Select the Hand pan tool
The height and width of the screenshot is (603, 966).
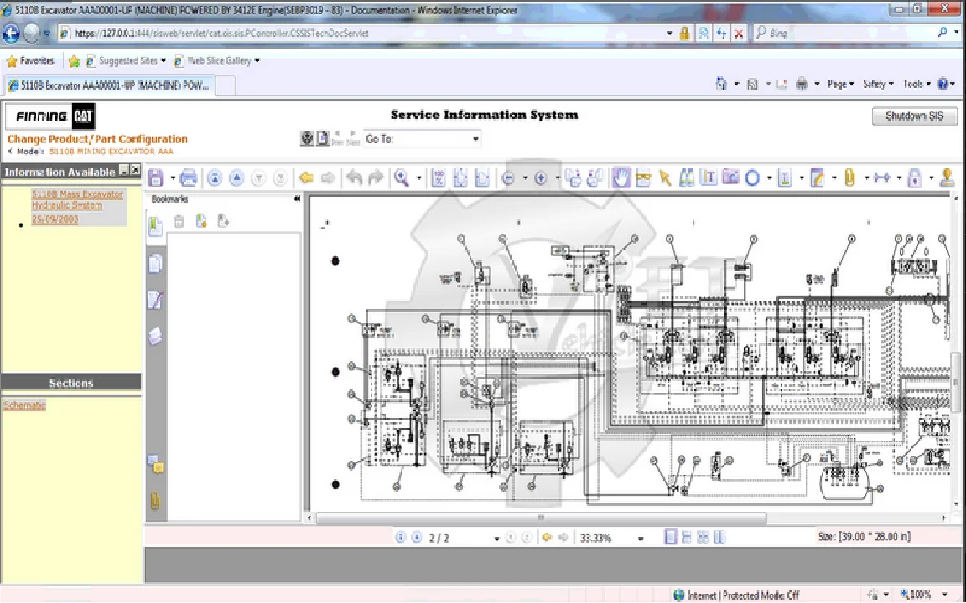tap(621, 178)
